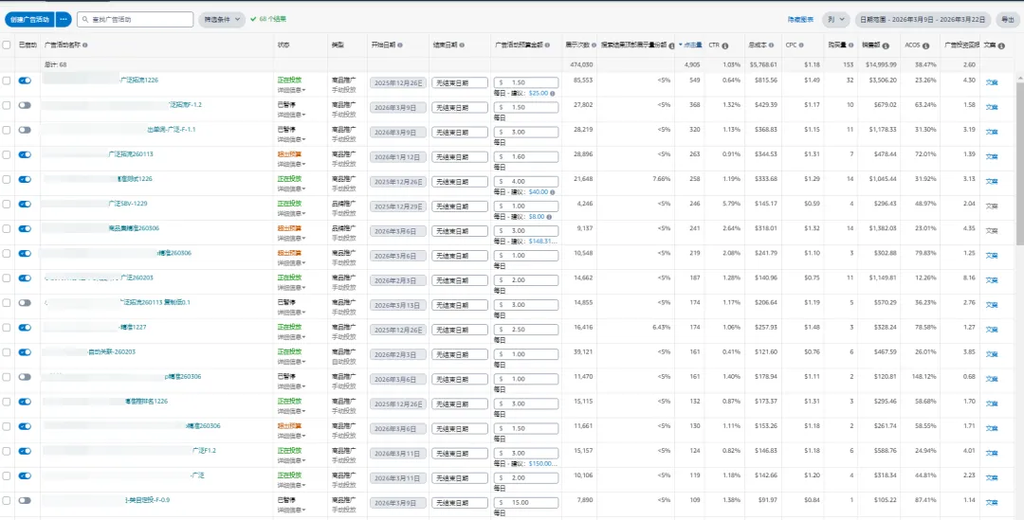Click the 创建广告活动 button
Image resolution: width=1024 pixels, height=520 pixels.
27,19
